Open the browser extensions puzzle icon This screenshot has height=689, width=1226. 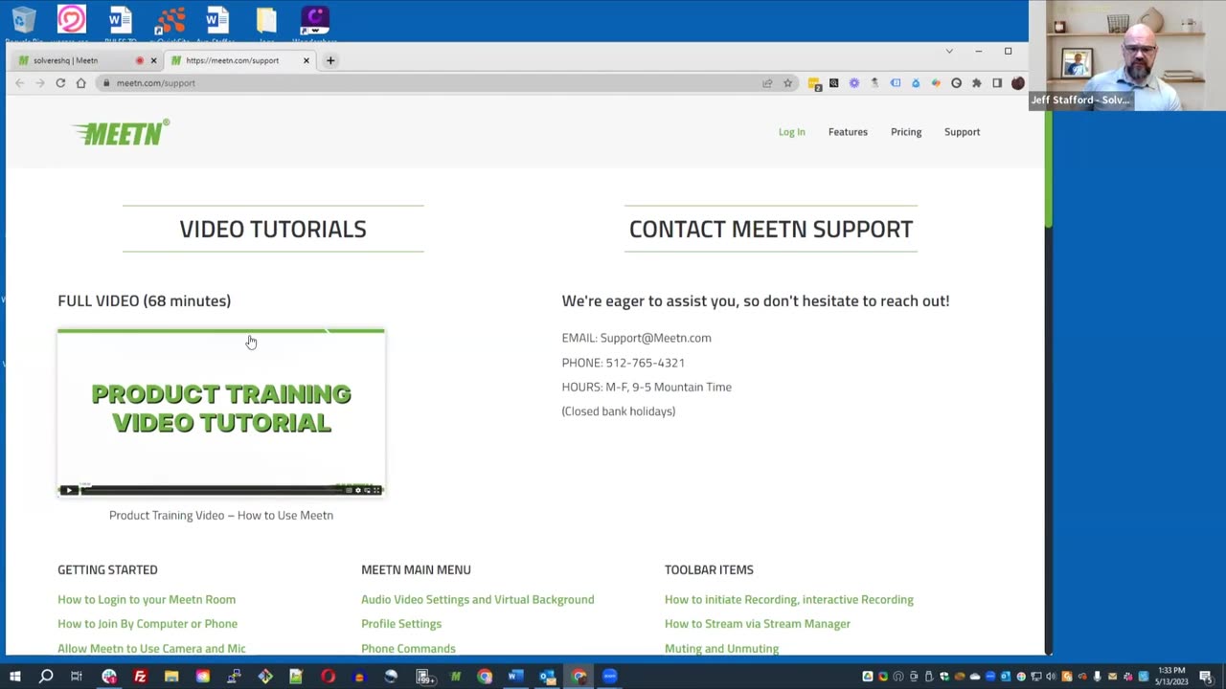pyautogui.click(x=976, y=83)
